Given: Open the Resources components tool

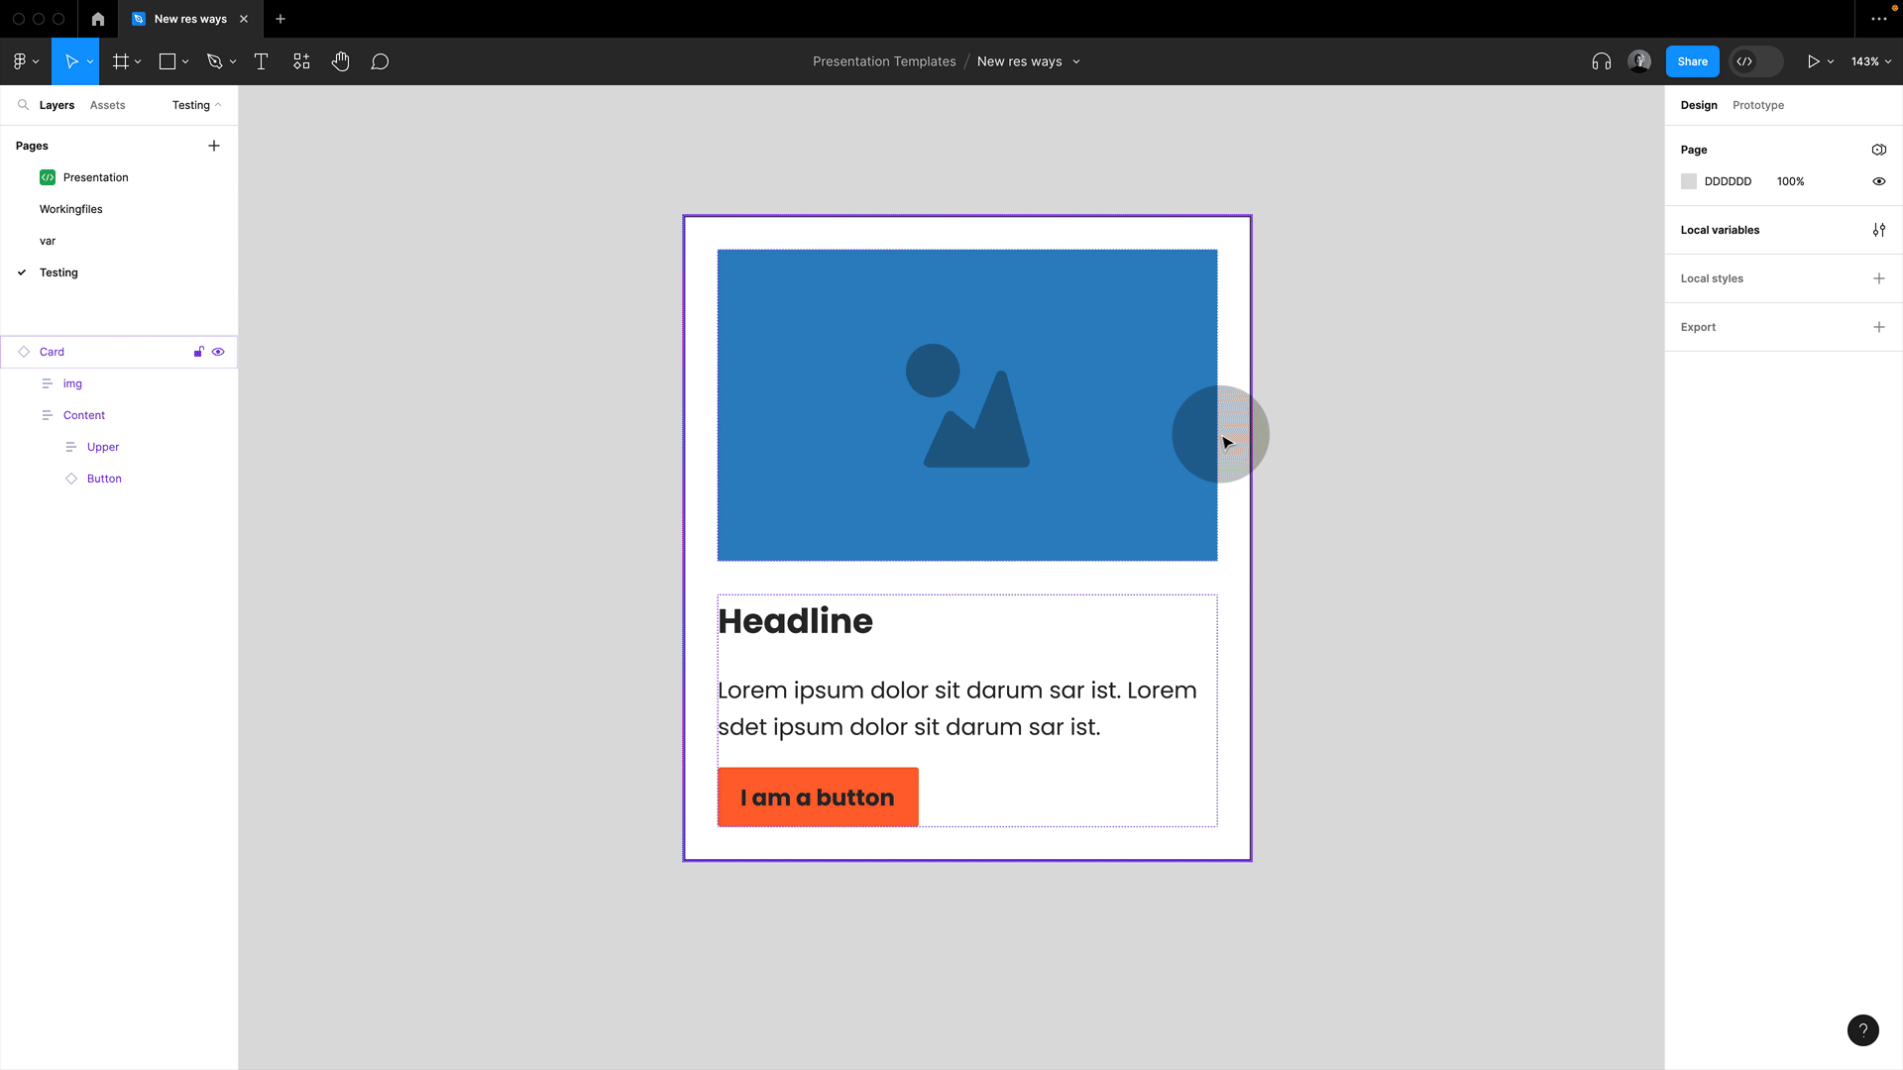Looking at the screenshot, I should pos(301,61).
